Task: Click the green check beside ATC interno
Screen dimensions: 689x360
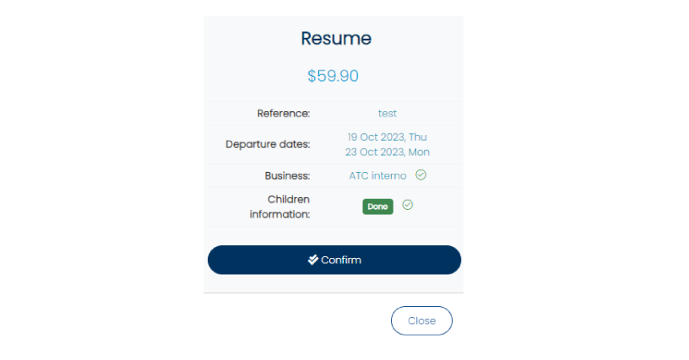Action: click(x=420, y=175)
